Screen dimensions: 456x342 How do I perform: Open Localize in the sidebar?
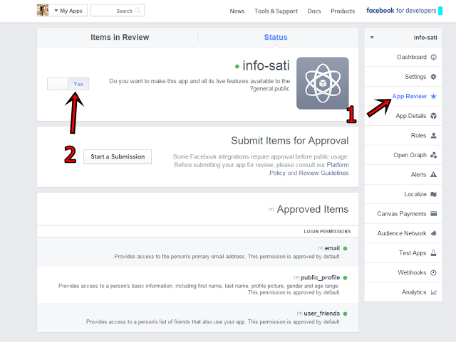click(403, 194)
